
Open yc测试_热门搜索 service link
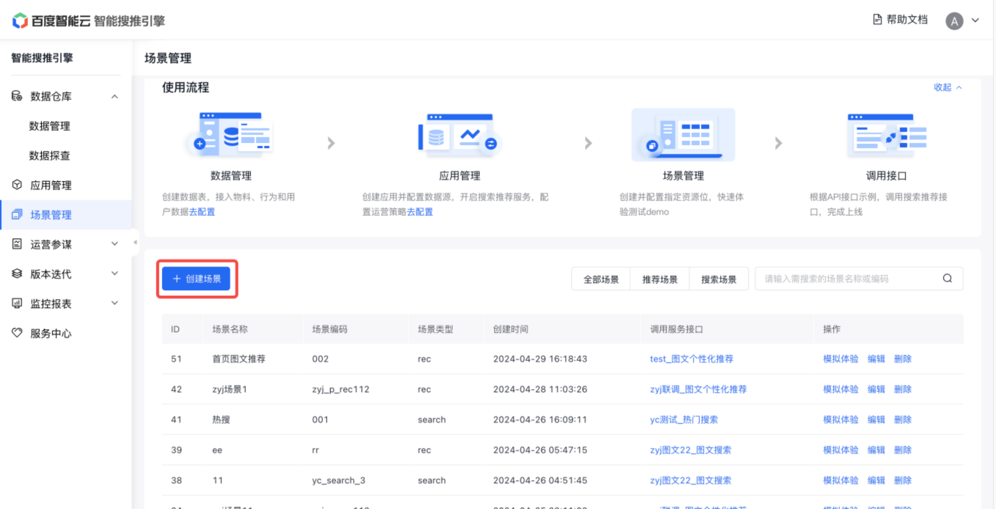(684, 419)
